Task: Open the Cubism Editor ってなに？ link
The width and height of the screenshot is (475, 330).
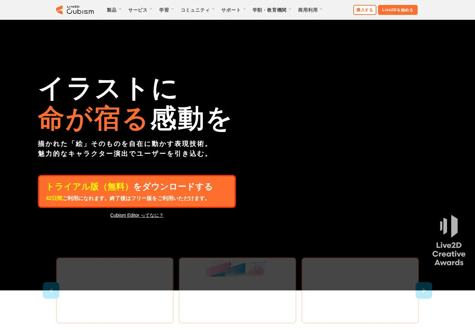Action: 137,215
